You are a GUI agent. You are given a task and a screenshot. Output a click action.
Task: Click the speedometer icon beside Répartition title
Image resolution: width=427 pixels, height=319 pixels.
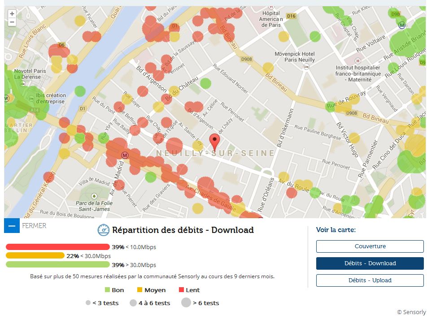click(104, 230)
